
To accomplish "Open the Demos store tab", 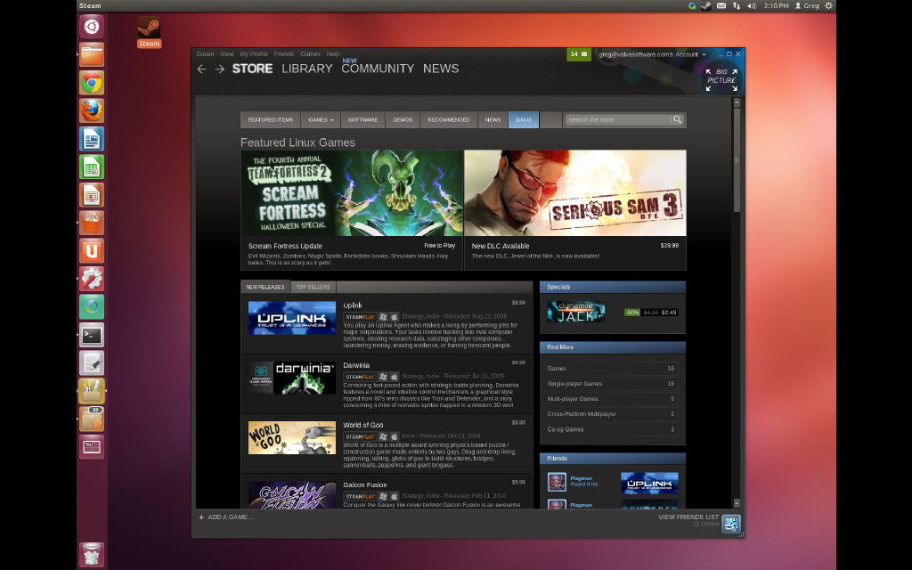I will [403, 120].
